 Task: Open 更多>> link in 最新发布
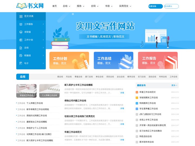174,85
